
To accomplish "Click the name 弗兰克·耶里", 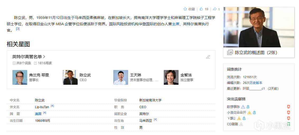I will click(x=39, y=75).
